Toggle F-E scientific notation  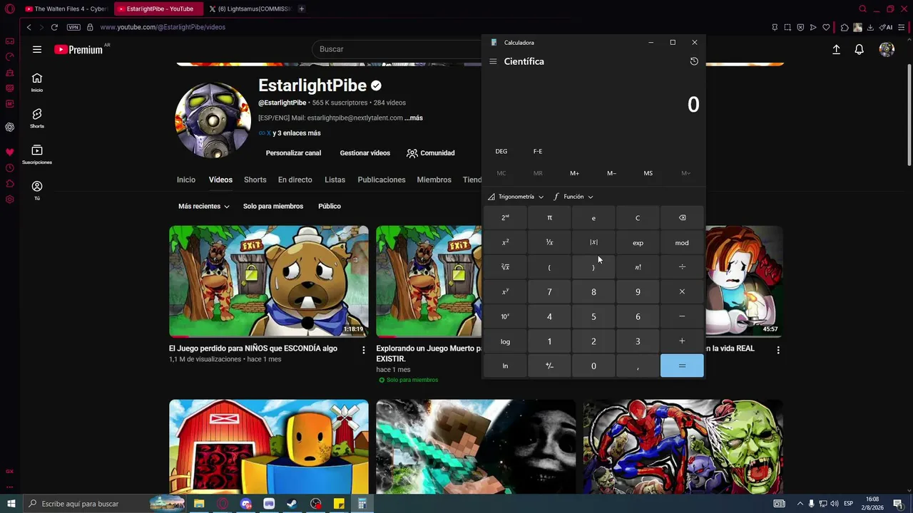[x=538, y=151]
